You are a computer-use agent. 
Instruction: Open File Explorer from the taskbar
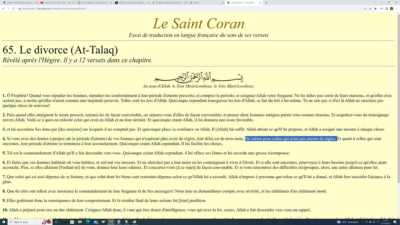(80, 222)
